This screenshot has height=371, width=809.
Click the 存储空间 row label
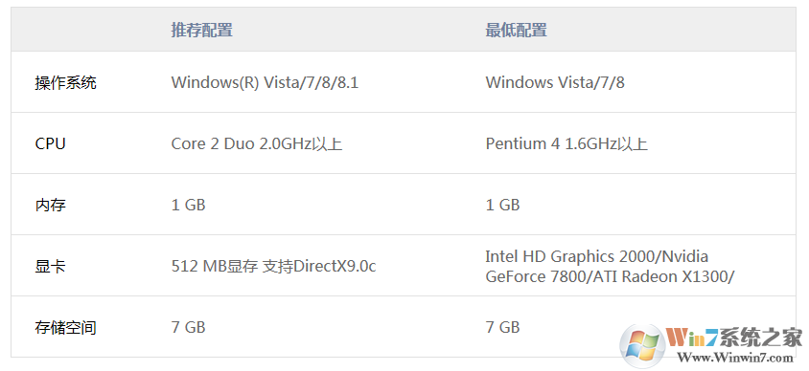coord(65,327)
